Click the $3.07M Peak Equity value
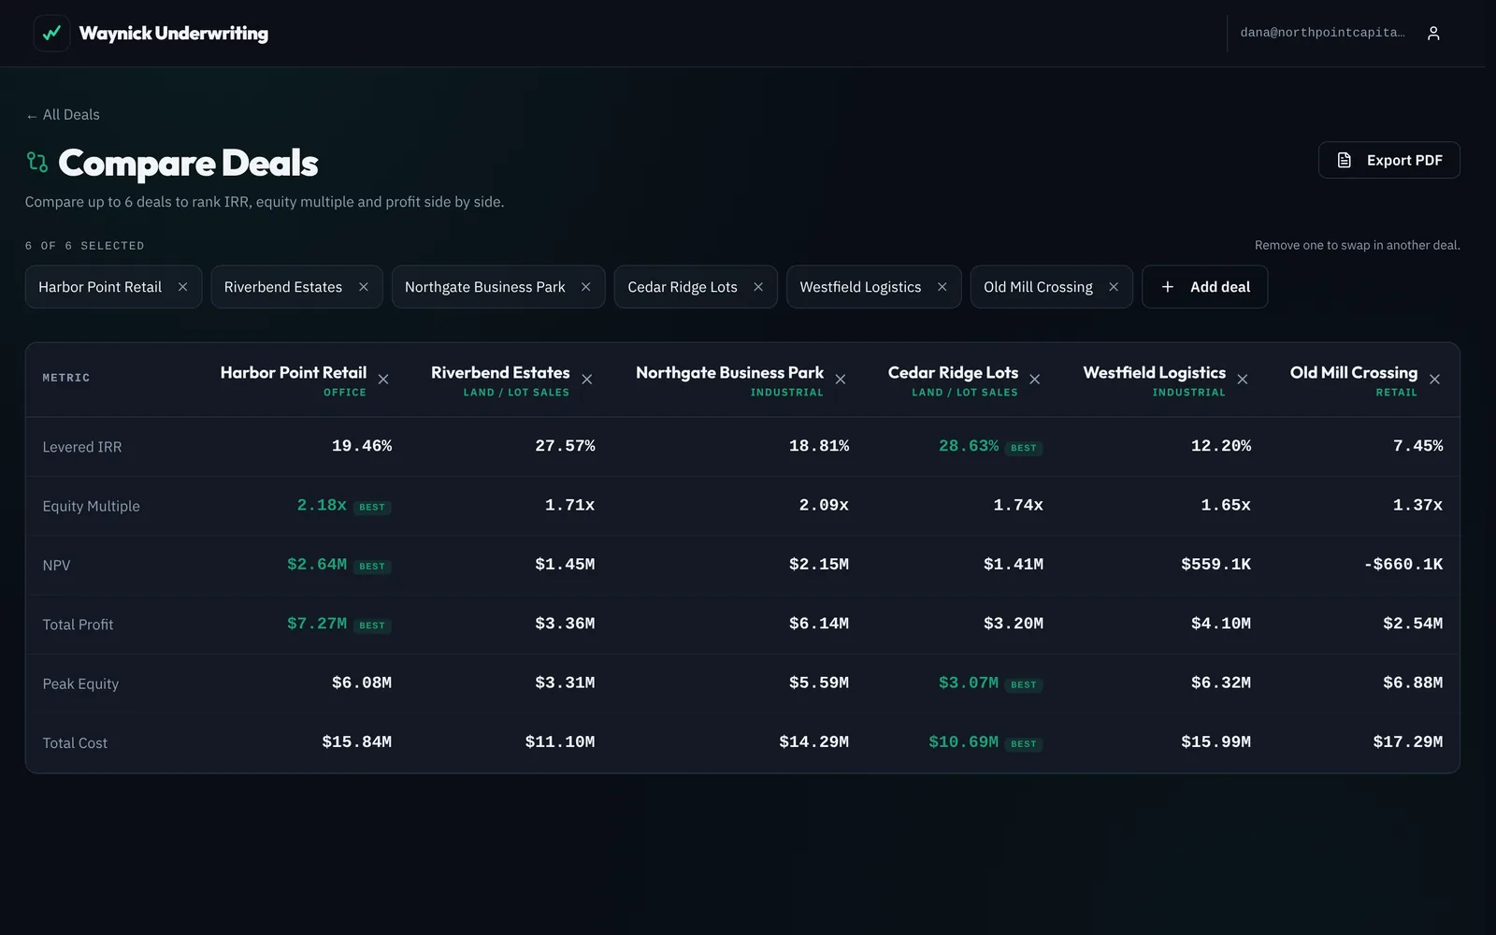The height and width of the screenshot is (935, 1496). click(969, 683)
